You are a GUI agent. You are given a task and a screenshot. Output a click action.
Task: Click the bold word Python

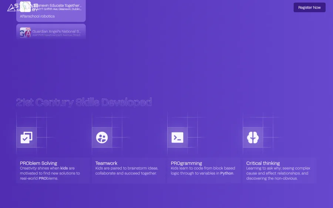[226, 173]
